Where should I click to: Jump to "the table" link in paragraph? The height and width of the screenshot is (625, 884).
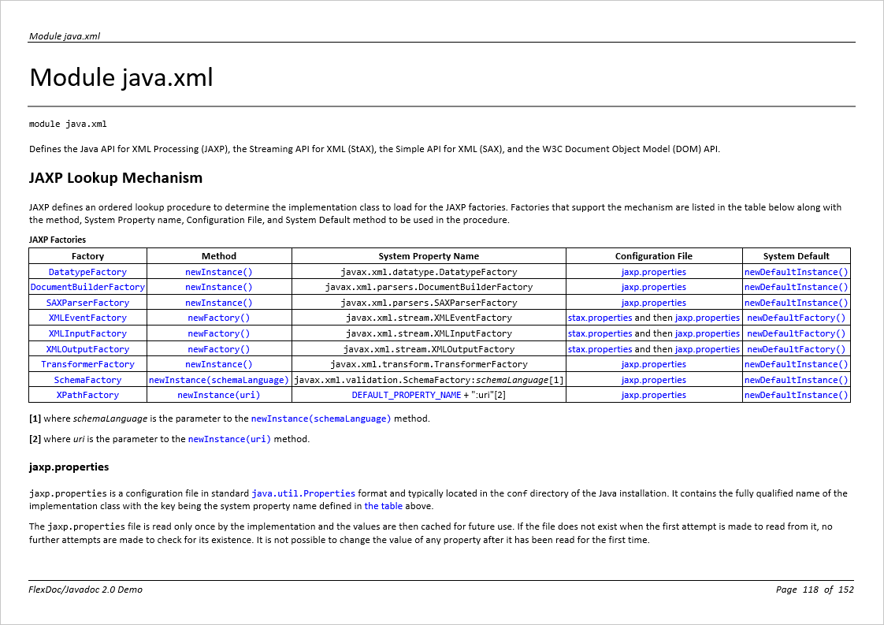tap(383, 506)
